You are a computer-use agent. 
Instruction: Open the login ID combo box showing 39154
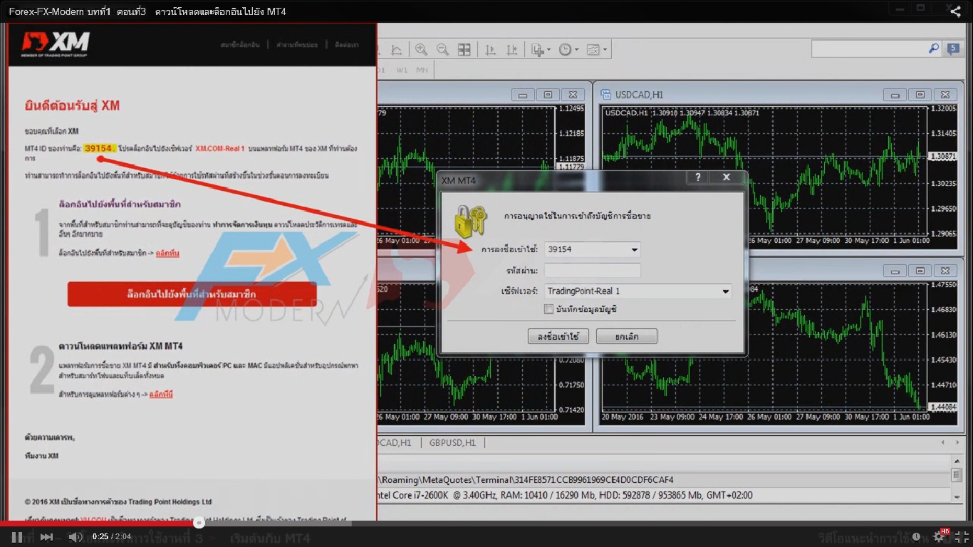[x=593, y=250]
